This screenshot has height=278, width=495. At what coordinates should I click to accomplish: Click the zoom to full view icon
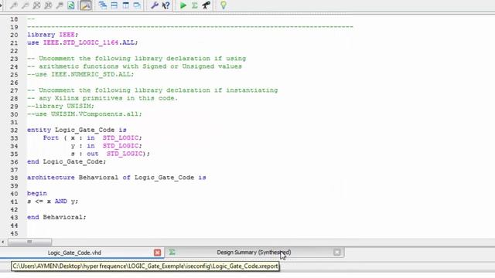(x=36, y=5)
